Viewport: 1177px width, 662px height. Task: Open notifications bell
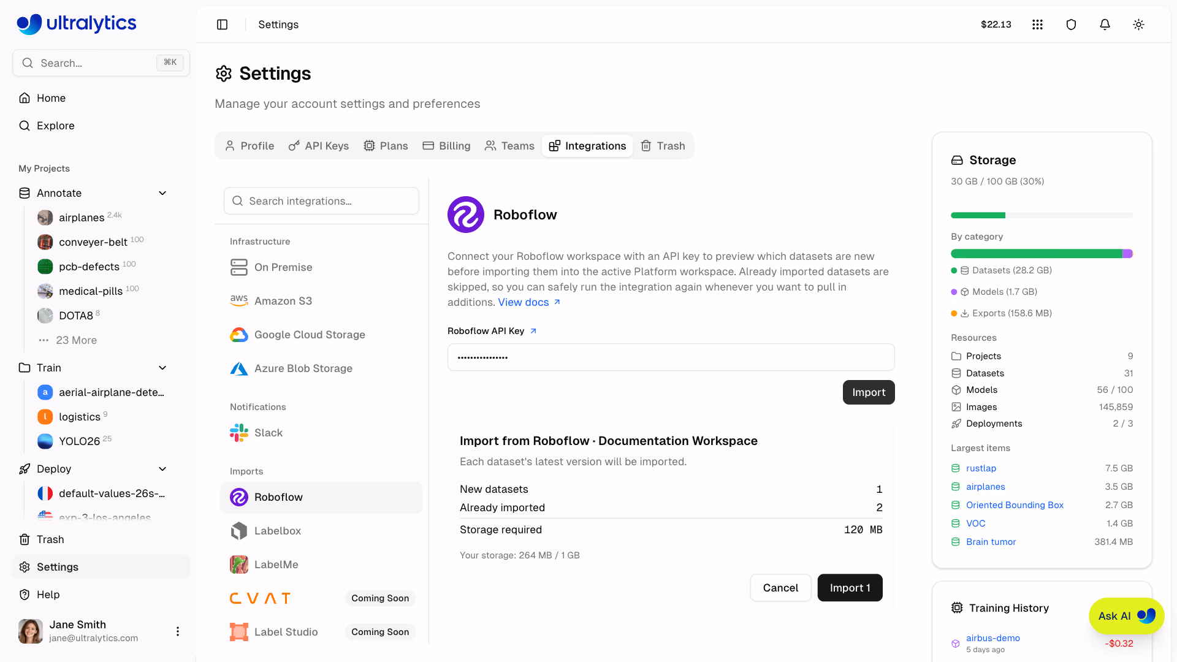click(1105, 25)
